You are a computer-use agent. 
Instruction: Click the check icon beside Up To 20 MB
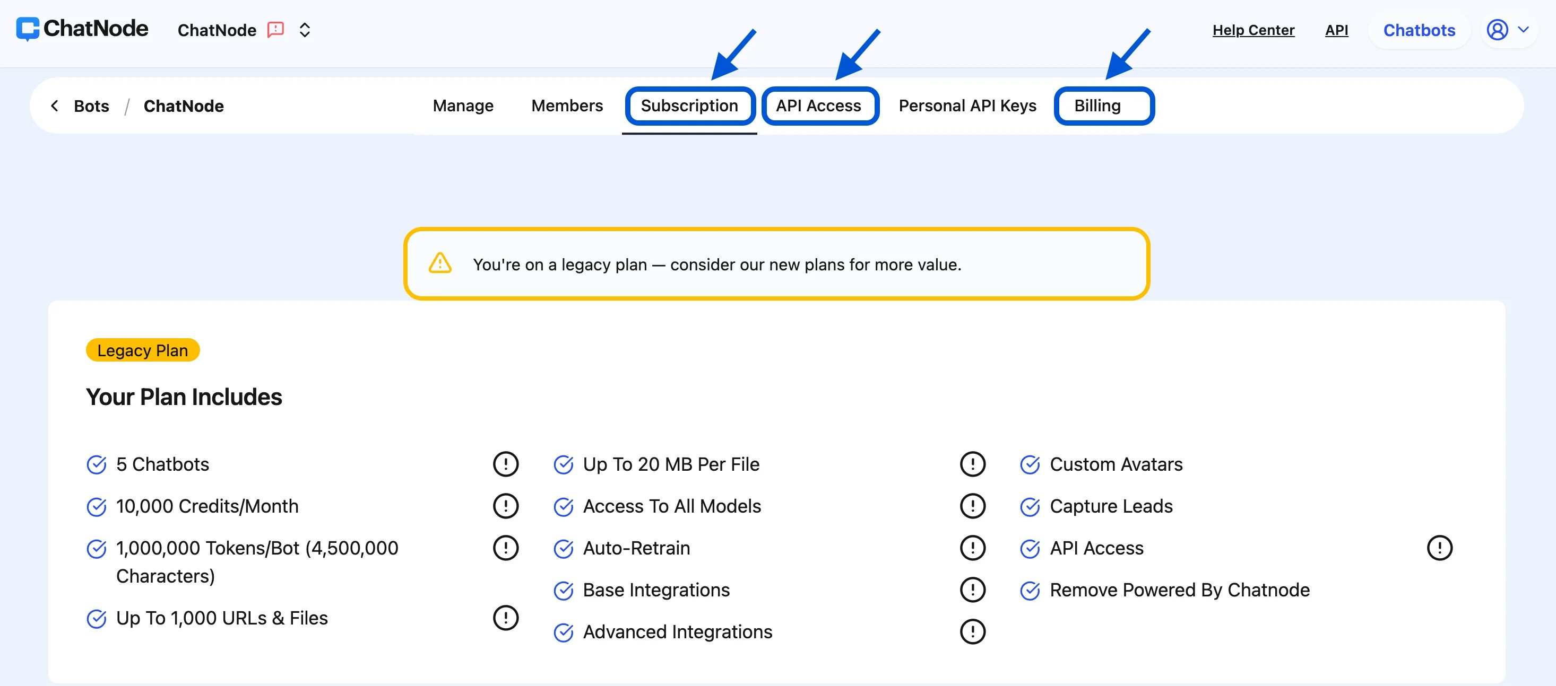[x=564, y=464]
